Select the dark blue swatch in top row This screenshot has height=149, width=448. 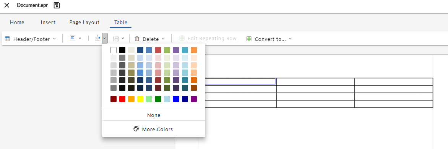140,50
